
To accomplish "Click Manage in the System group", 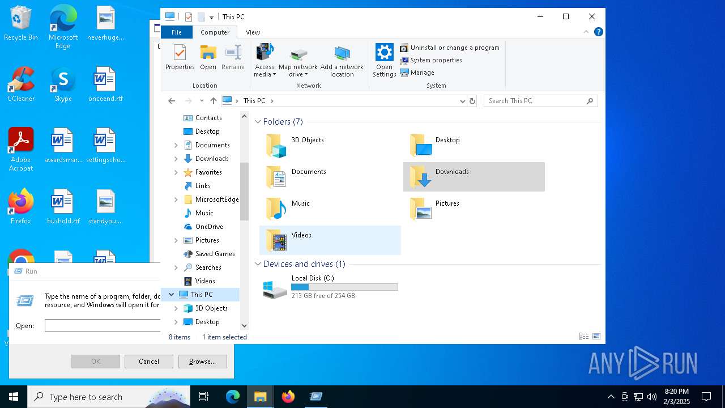I will pyautogui.click(x=417, y=73).
